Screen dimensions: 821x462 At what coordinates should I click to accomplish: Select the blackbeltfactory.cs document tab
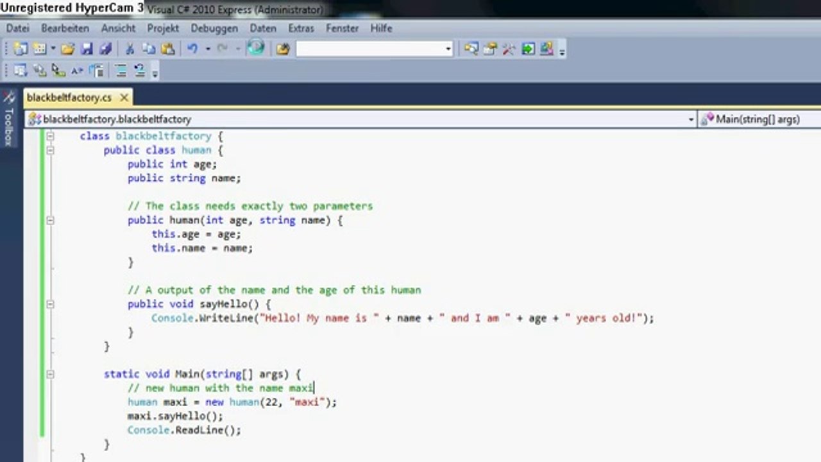[69, 98]
